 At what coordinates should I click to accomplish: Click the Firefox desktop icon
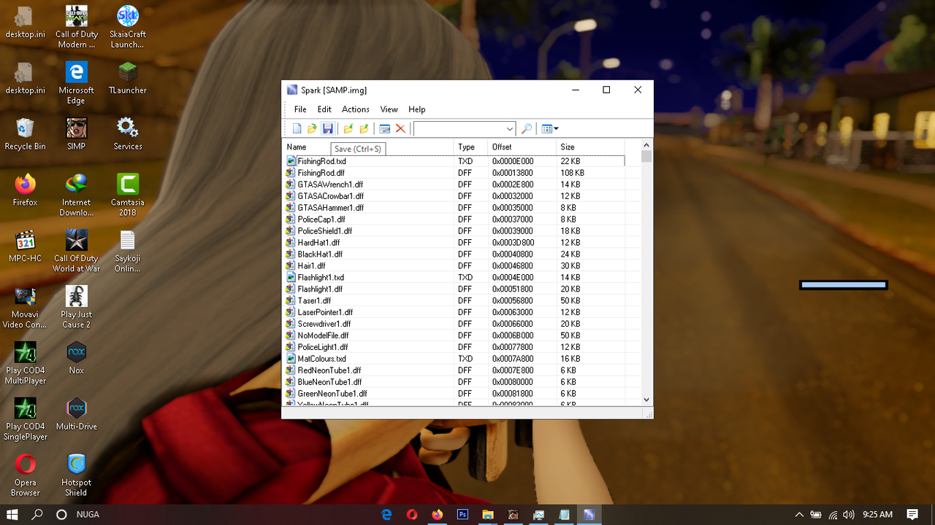click(25, 190)
